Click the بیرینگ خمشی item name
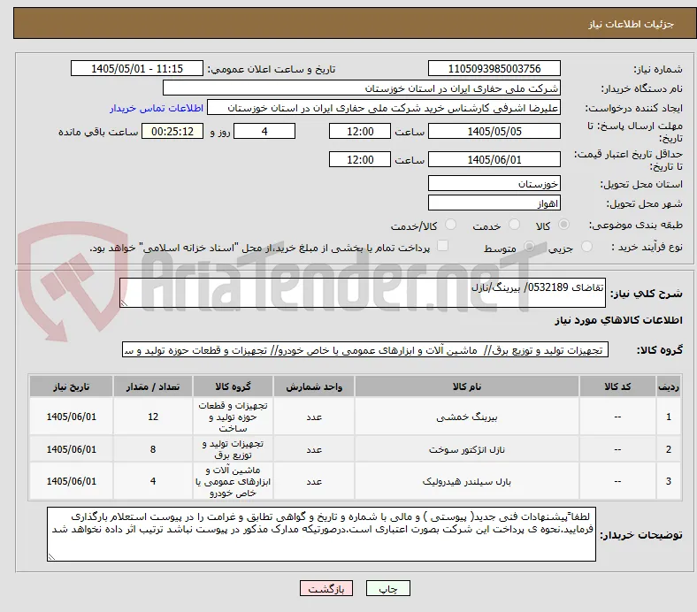The image size is (697, 612). pyautogui.click(x=467, y=417)
